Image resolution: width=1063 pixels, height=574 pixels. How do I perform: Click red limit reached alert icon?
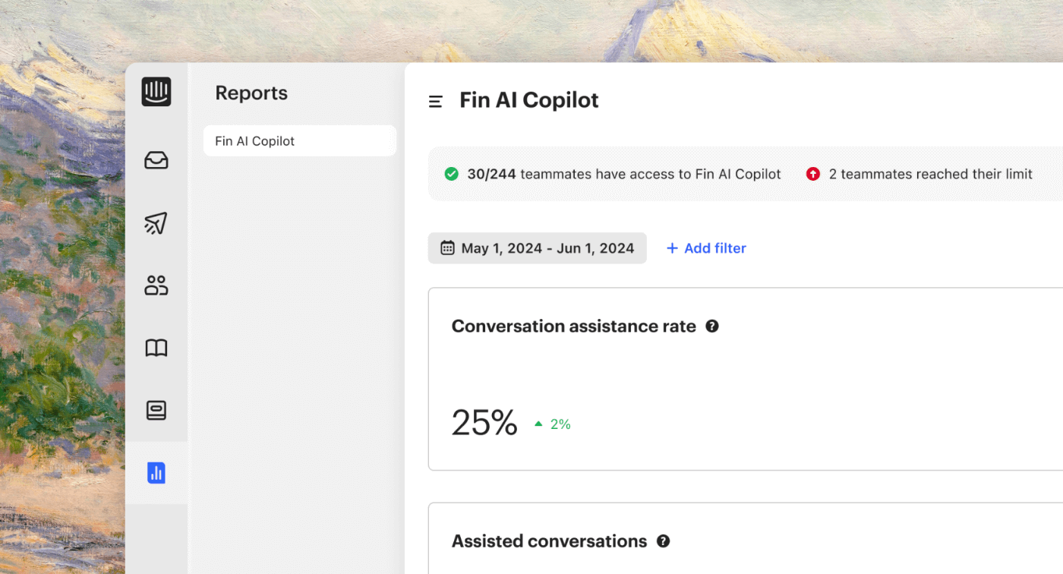point(812,174)
